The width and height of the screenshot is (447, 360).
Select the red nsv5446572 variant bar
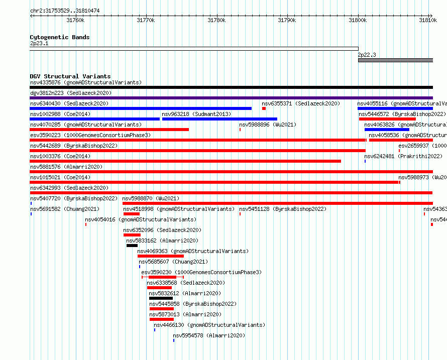pyautogui.click(x=387, y=119)
